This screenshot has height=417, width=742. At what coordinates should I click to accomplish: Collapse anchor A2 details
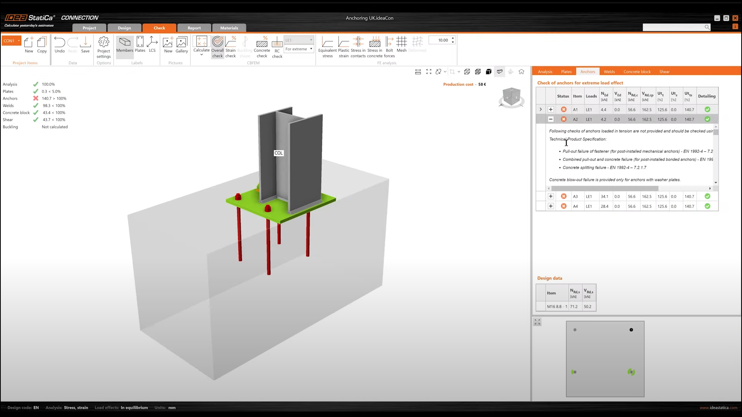pyautogui.click(x=551, y=119)
